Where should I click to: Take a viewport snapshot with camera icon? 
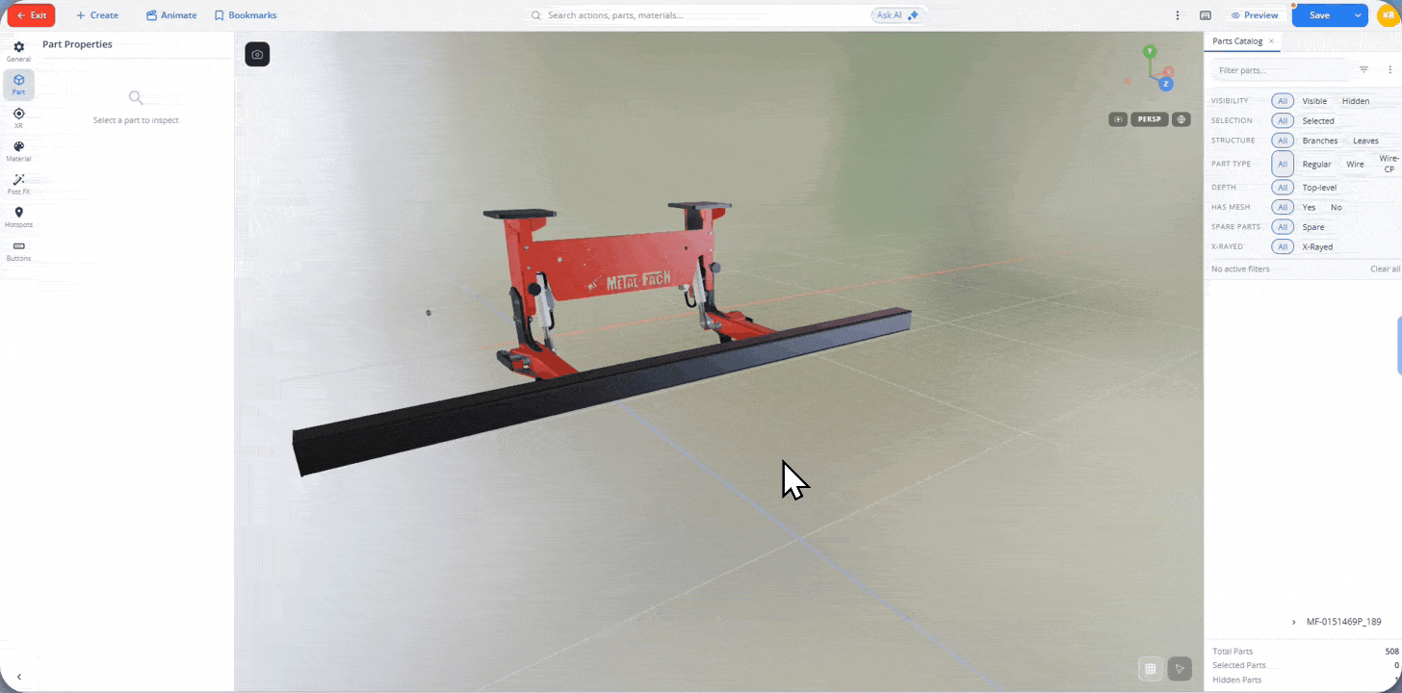point(257,55)
